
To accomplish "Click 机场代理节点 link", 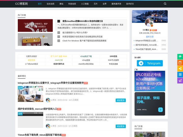I will click(59, 64).
